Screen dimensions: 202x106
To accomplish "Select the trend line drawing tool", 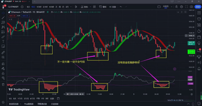I will click(3, 18).
